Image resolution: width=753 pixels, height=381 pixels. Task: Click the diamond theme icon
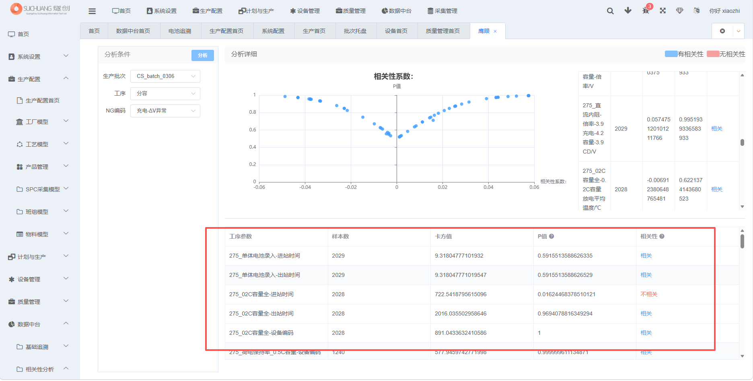click(680, 10)
